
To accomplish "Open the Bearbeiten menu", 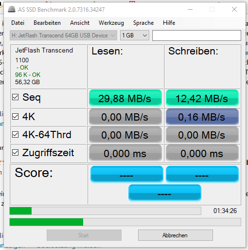I will (47, 23).
